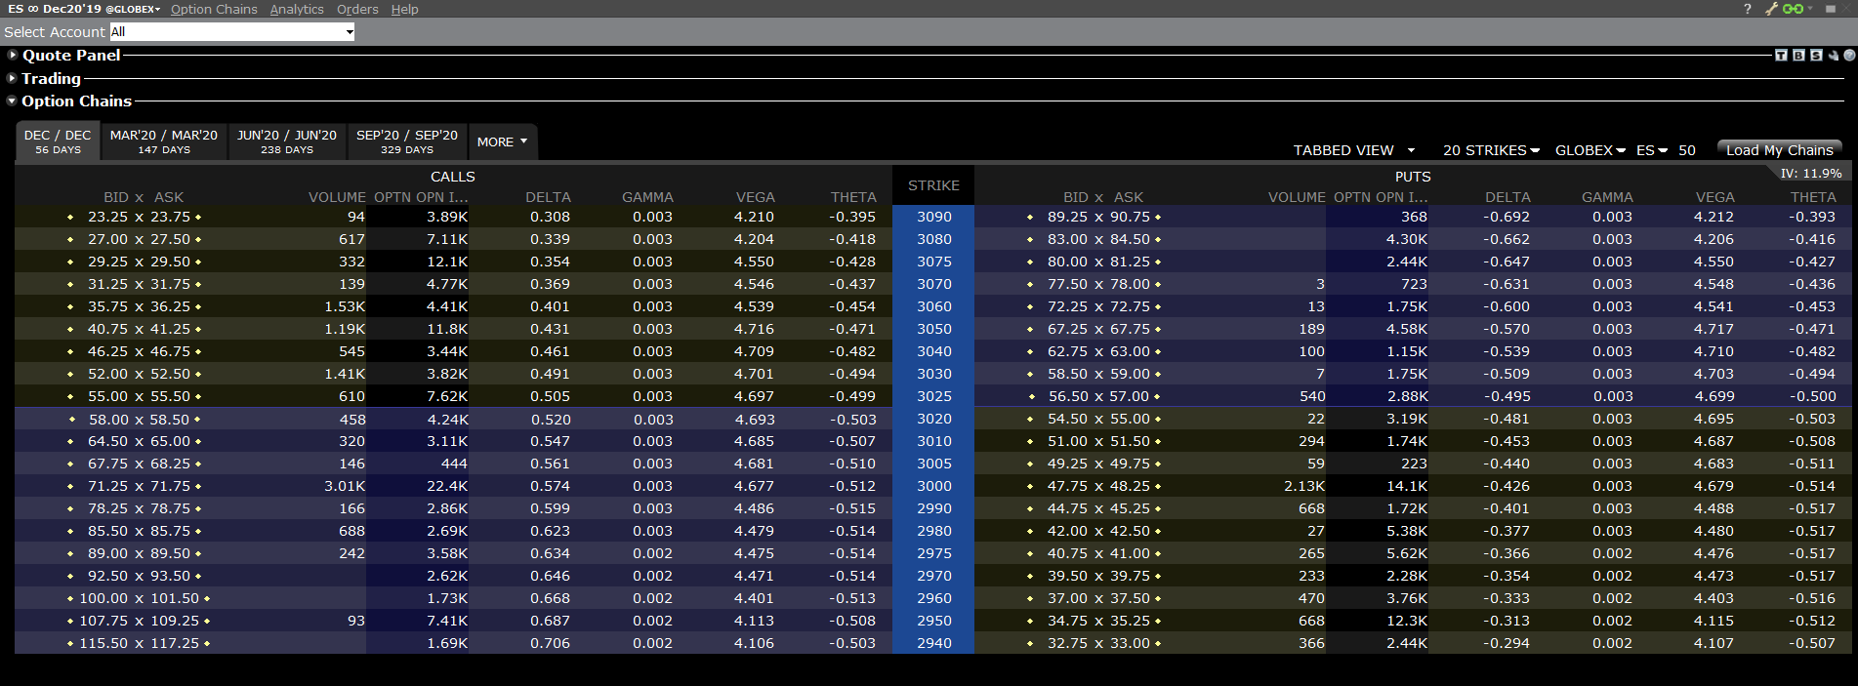1858x686 pixels.
Task: Expand the Quote Panel section
Action: click(13, 56)
